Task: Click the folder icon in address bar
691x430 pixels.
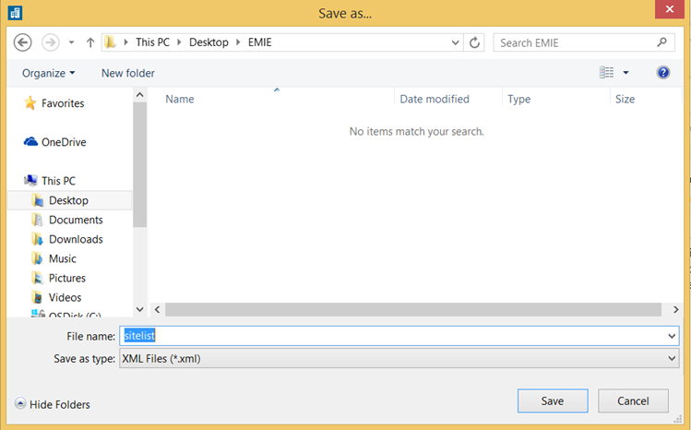Action: point(110,42)
